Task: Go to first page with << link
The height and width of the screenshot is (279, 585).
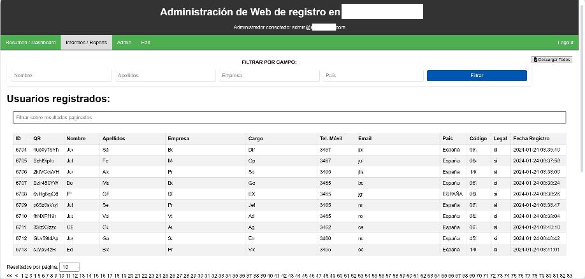Action: [9, 276]
